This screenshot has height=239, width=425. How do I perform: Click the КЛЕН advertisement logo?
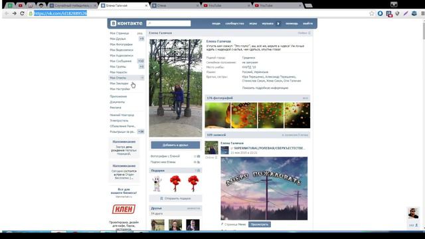tap(124, 209)
